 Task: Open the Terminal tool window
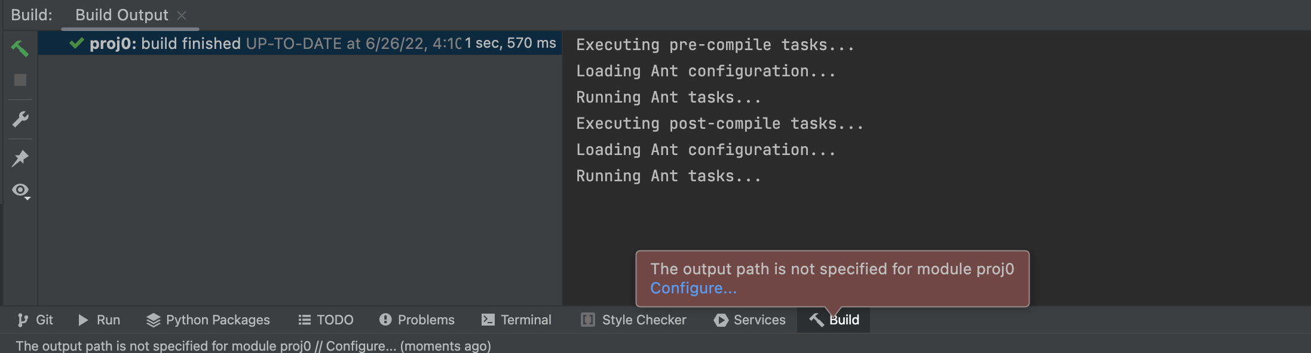[516, 320]
